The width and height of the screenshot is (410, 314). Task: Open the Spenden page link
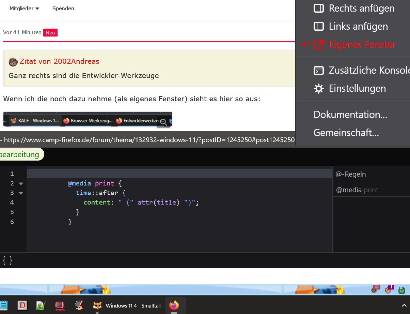63,9
